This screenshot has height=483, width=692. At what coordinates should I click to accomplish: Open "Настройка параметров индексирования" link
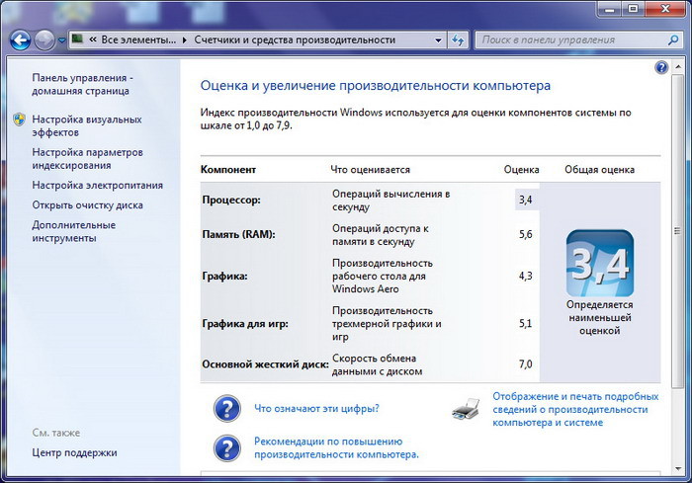click(87, 158)
